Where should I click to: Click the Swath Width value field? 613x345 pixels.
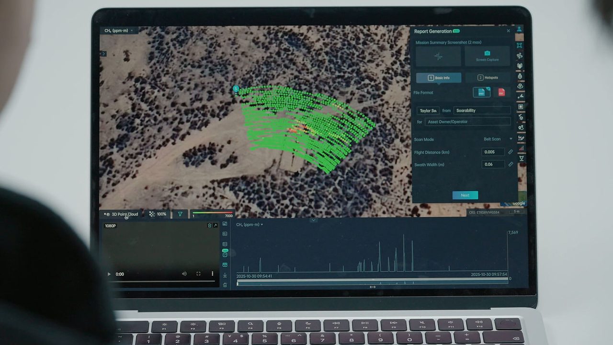[493, 164]
